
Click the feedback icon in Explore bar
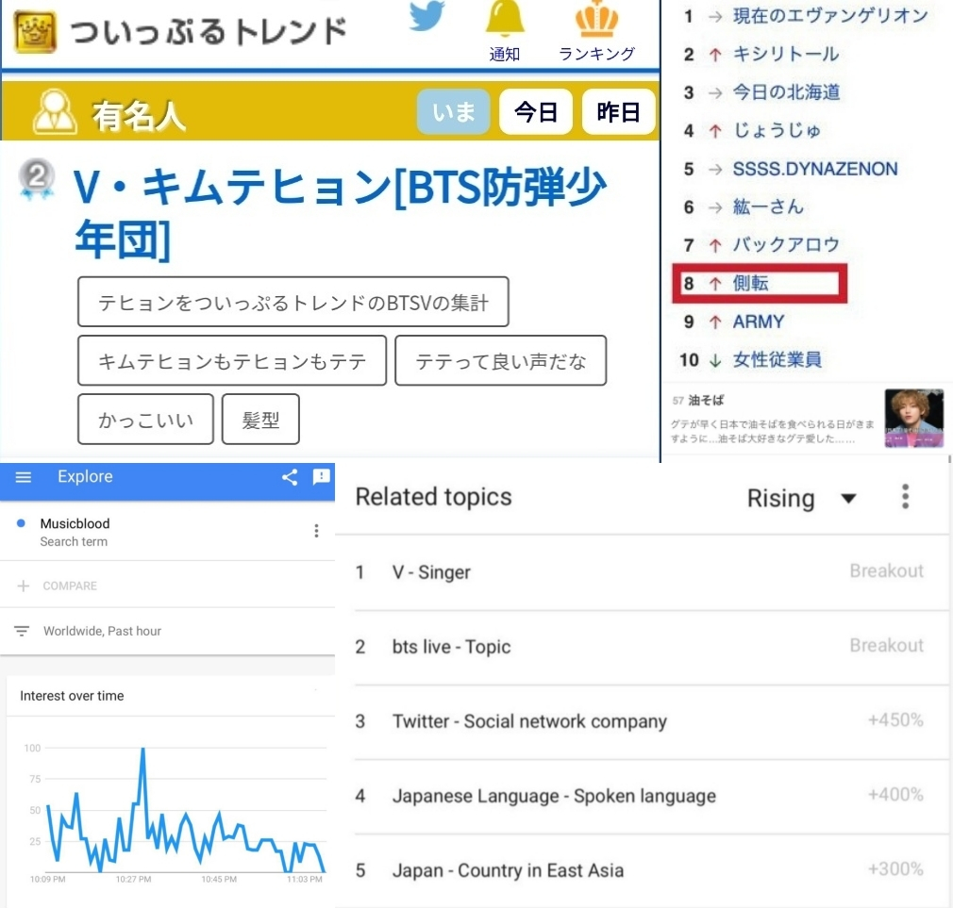[321, 477]
